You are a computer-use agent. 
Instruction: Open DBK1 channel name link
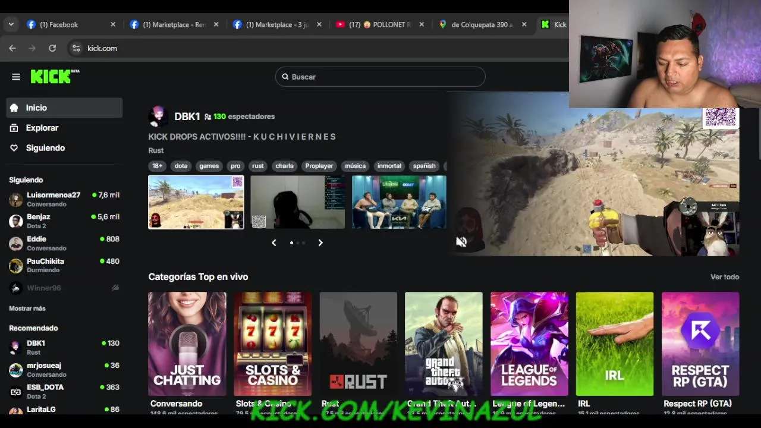click(187, 117)
